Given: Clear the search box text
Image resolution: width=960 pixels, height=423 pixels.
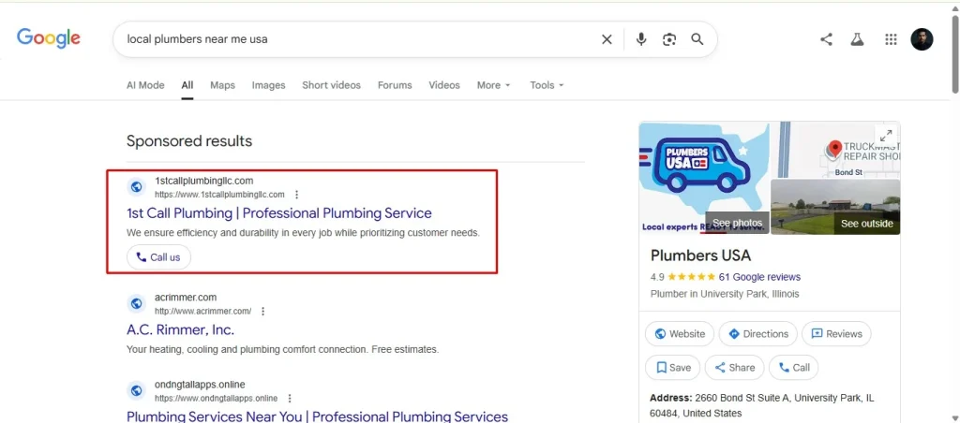Looking at the screenshot, I should pos(607,39).
